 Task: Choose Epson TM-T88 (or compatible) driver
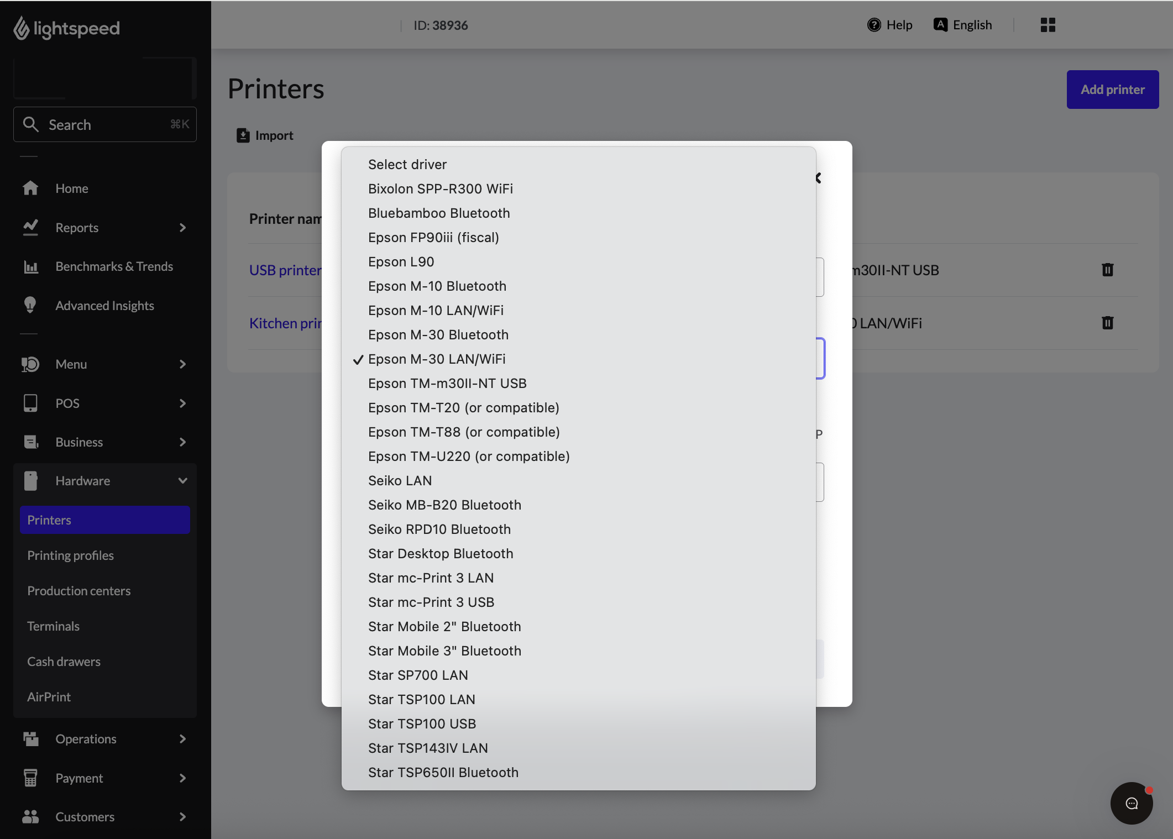click(x=464, y=432)
